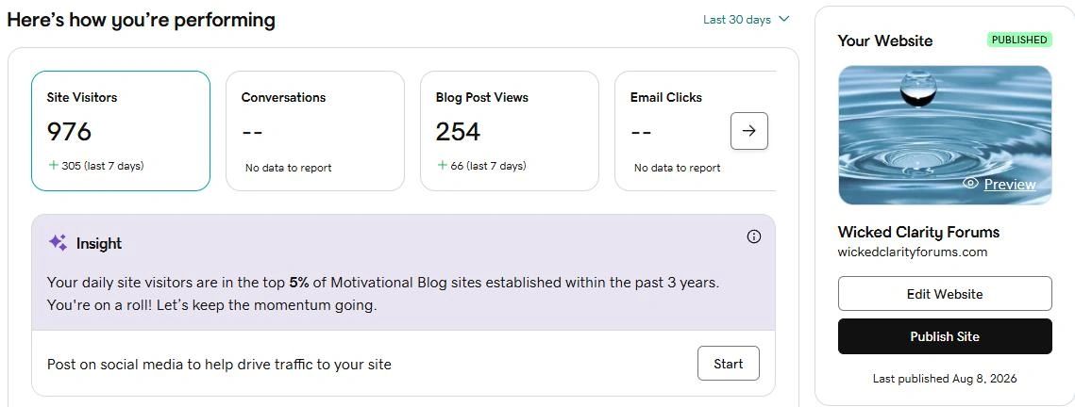Image resolution: width=1075 pixels, height=407 pixels.
Task: Click the Start button for social media post
Action: point(728,364)
